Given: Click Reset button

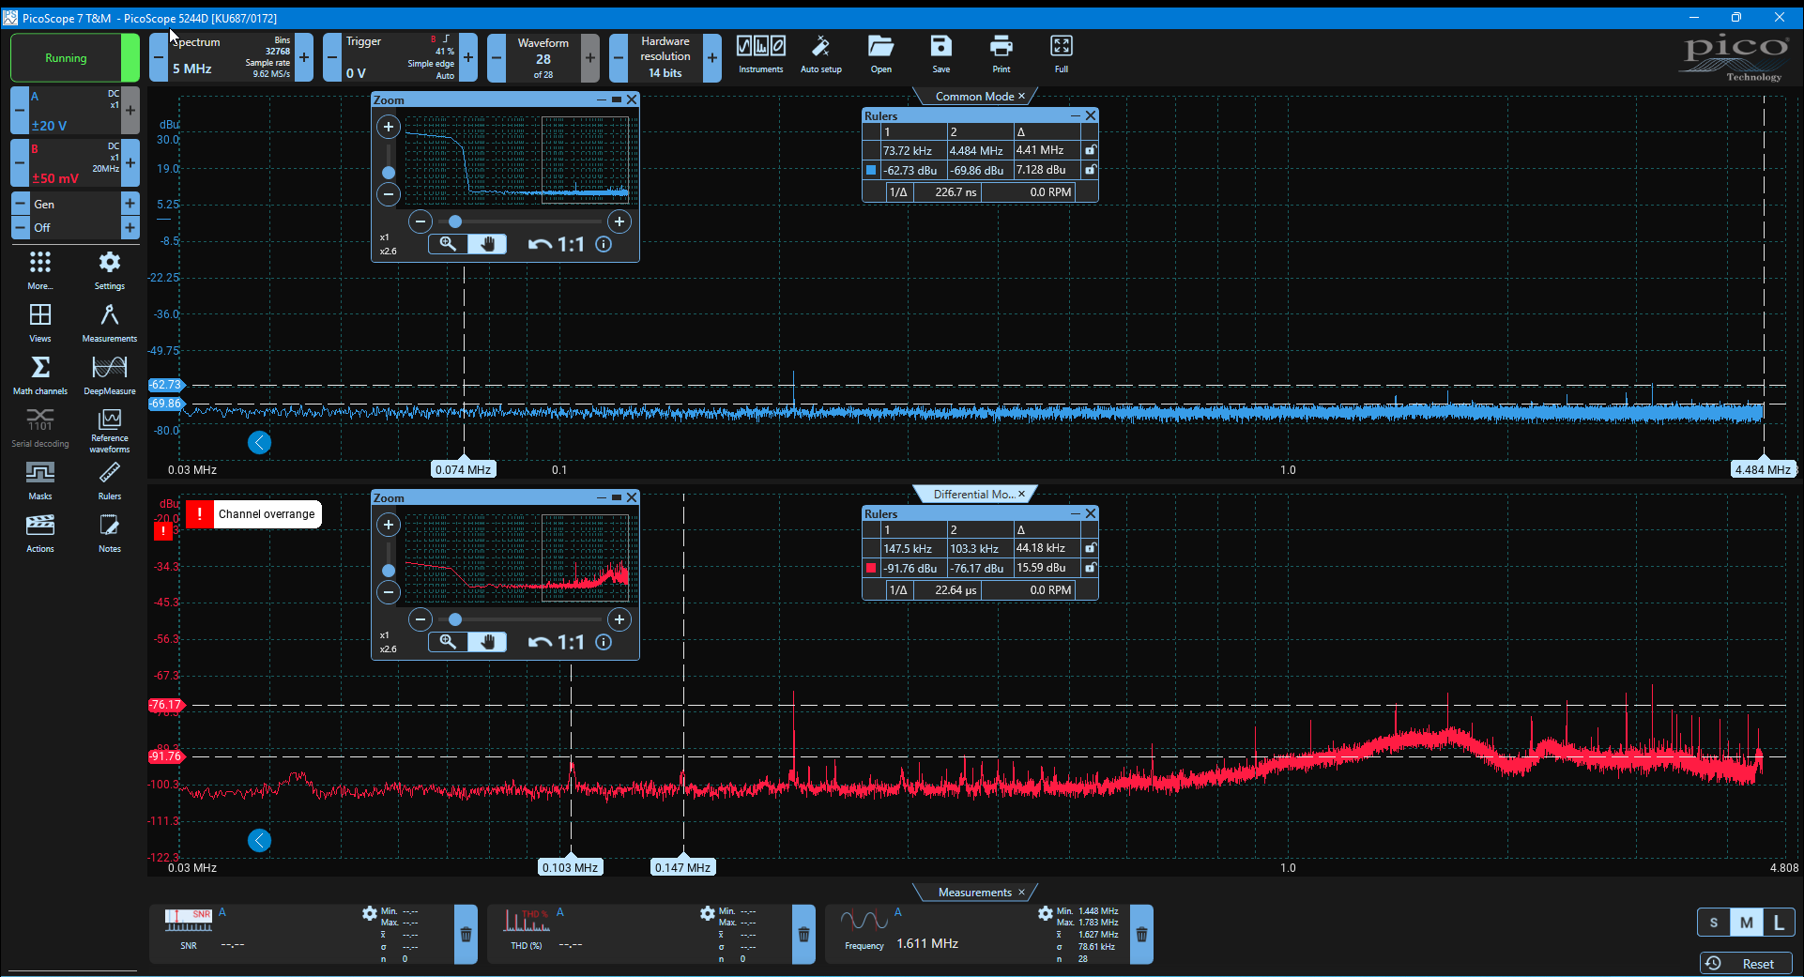Looking at the screenshot, I should 1746,963.
